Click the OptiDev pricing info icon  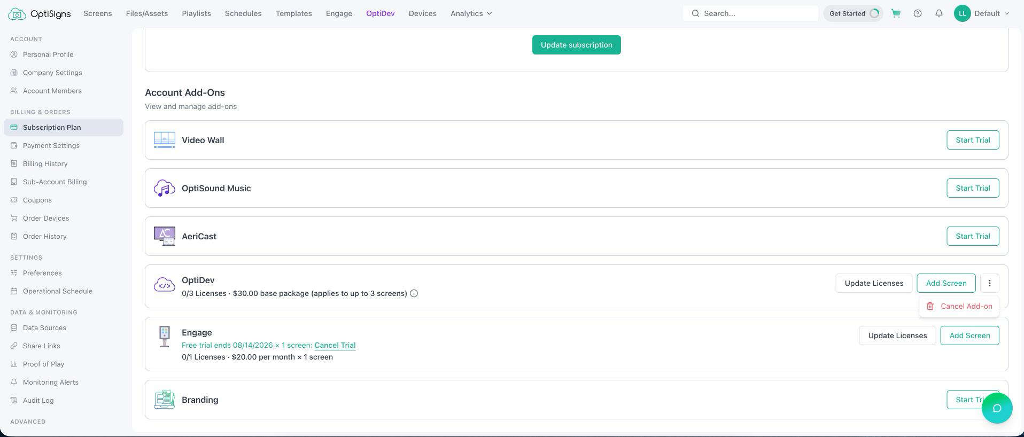pos(414,293)
